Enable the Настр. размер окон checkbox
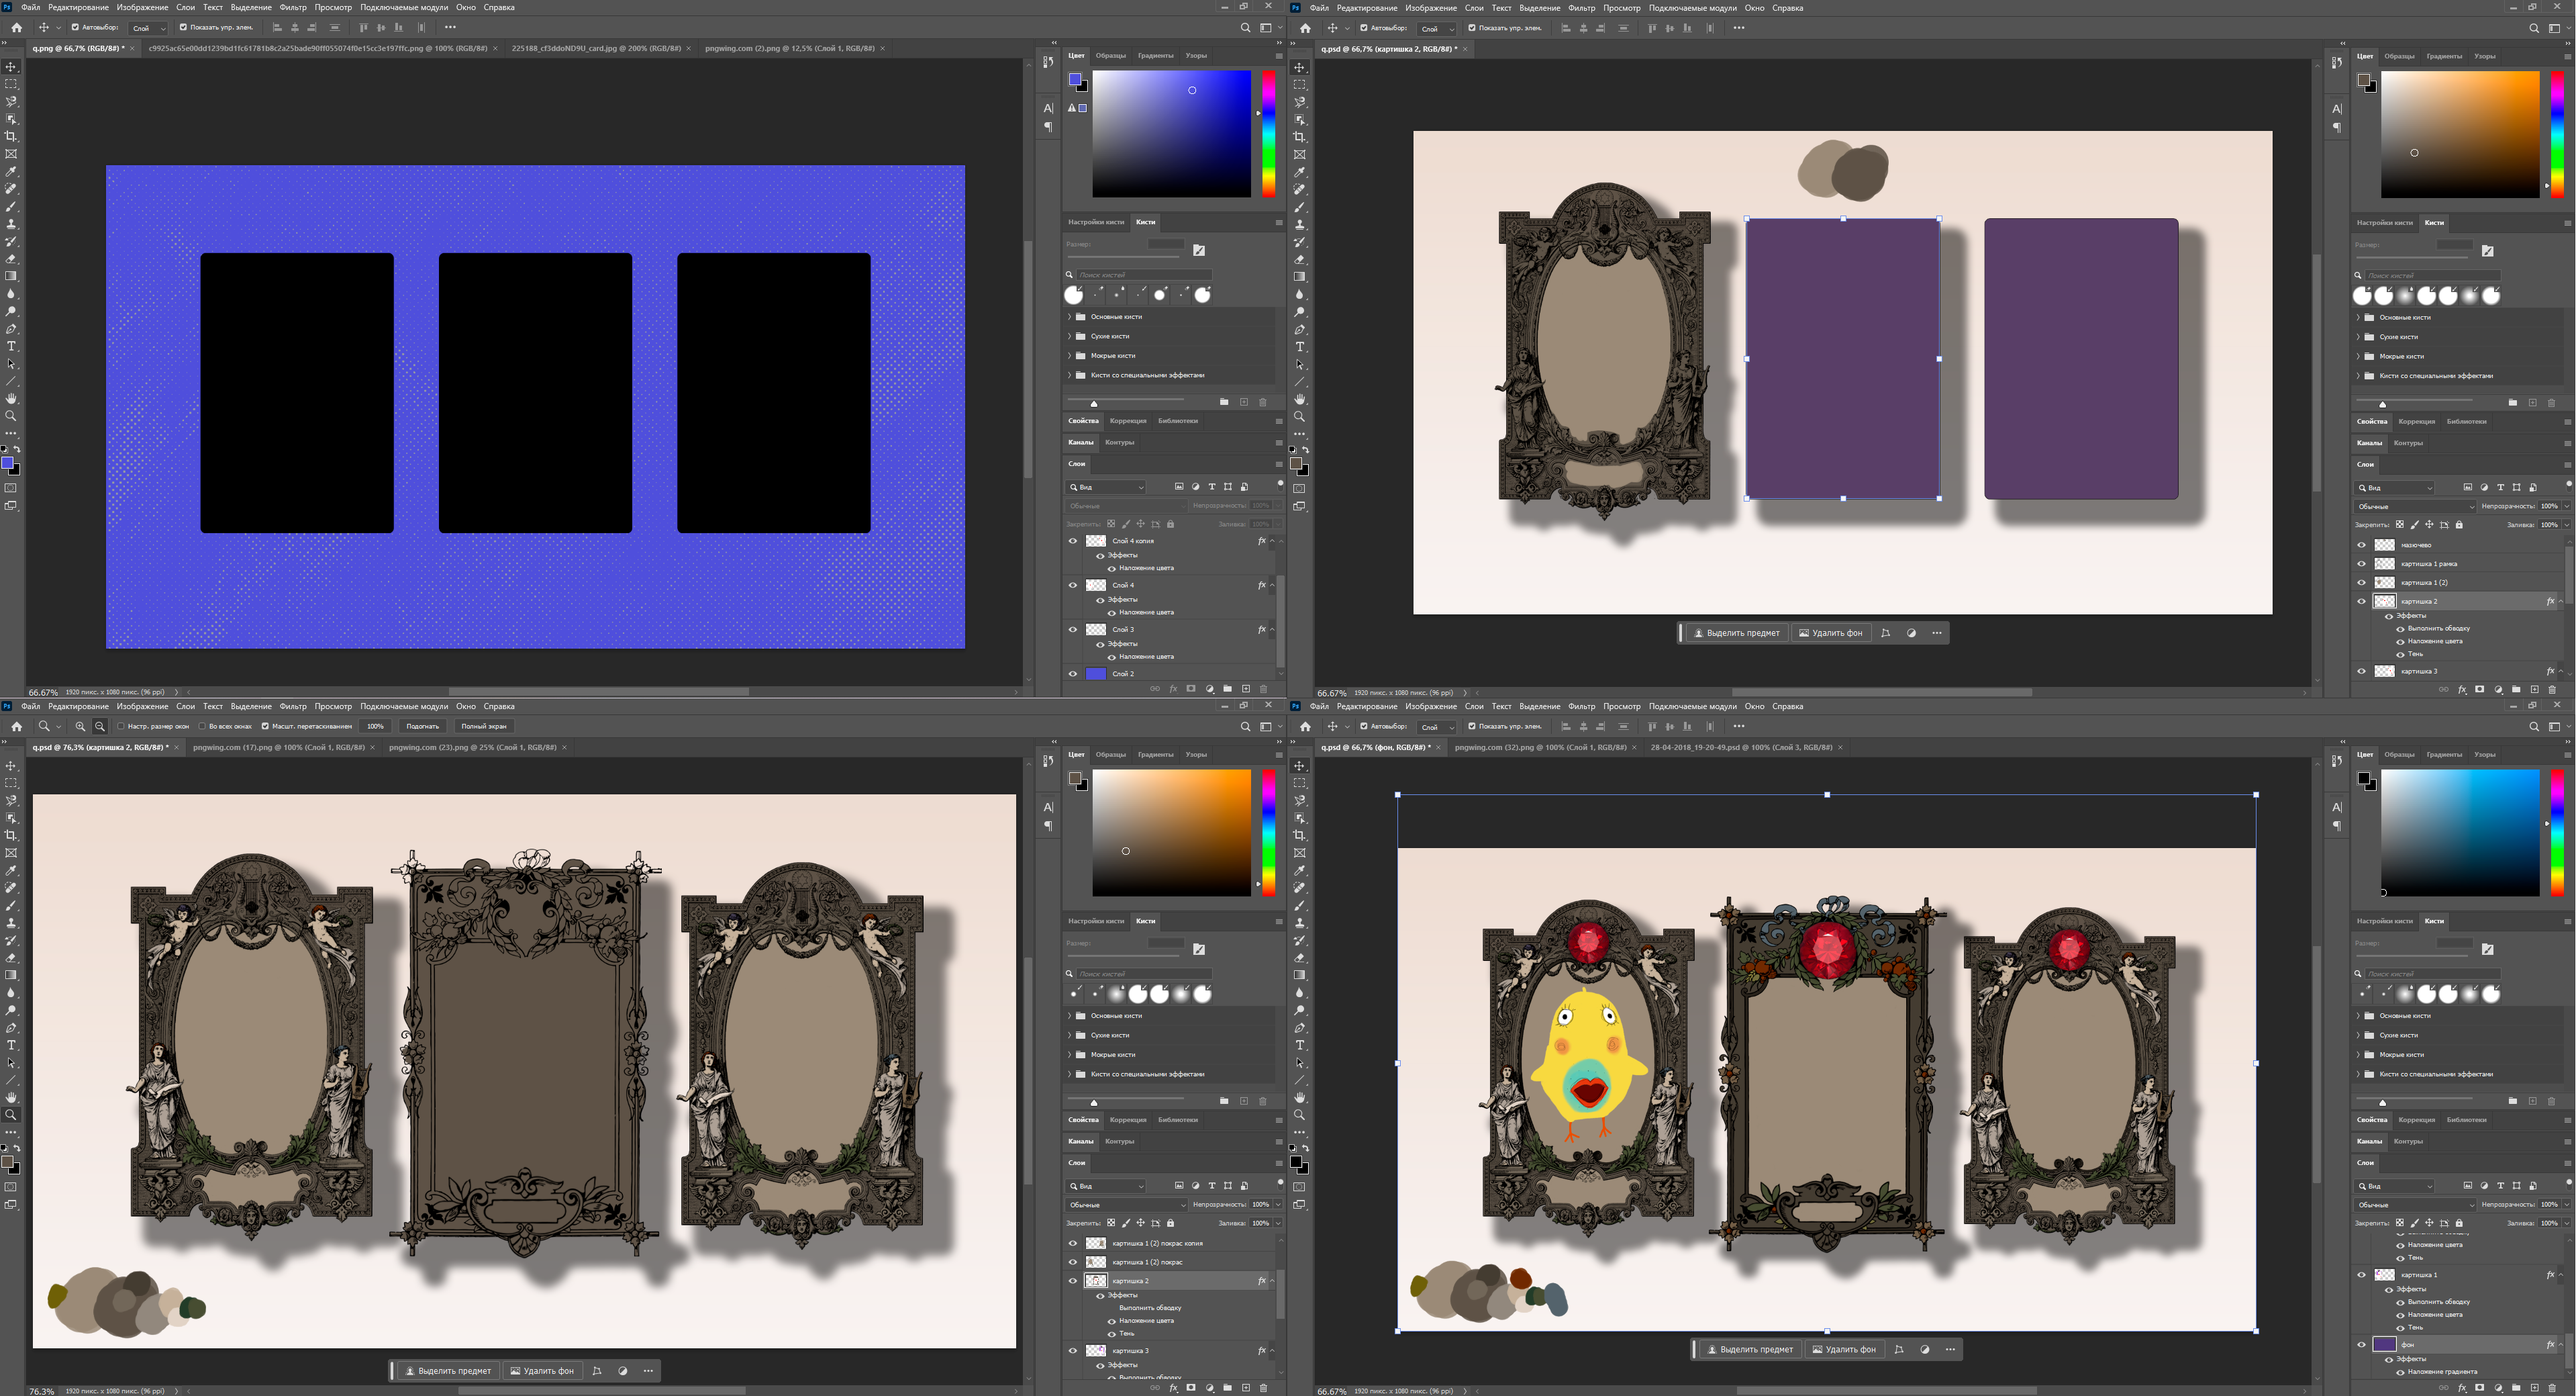2576x1396 pixels. tap(121, 727)
